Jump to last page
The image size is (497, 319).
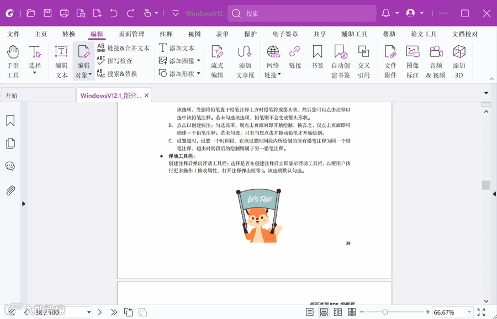(x=114, y=312)
